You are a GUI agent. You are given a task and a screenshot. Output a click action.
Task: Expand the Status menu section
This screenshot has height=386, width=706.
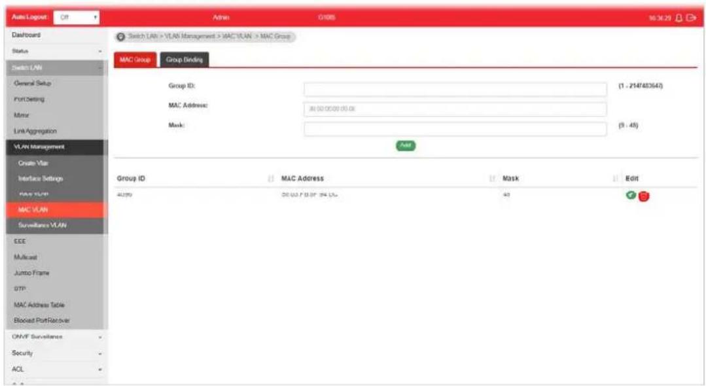coord(56,51)
